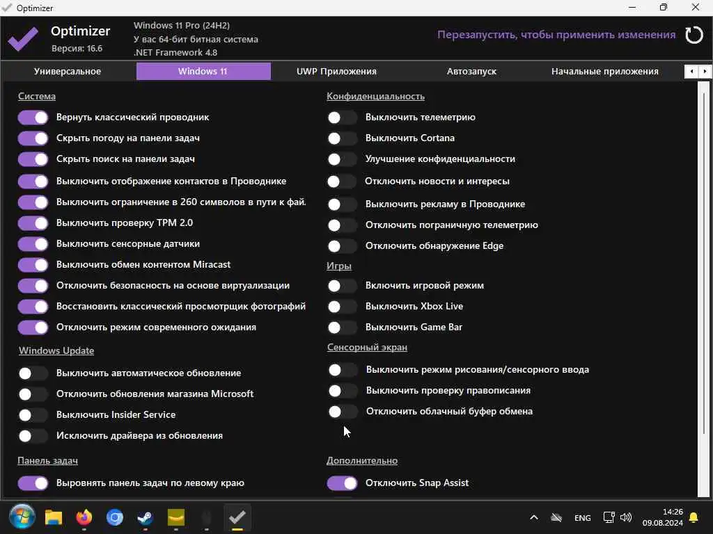This screenshot has height=534, width=713.
Task: Show hidden tray icons chevron
Action: tap(534, 517)
